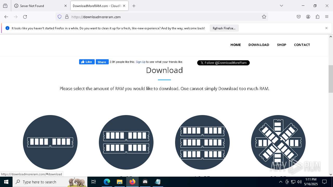
Task: Switch to the Server Not Found tab
Action: pos(41,6)
